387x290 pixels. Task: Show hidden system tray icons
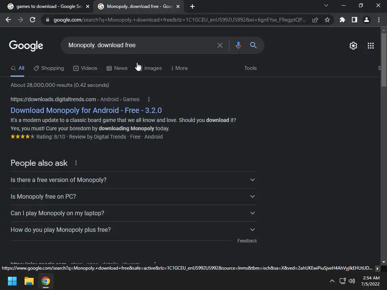point(332,281)
